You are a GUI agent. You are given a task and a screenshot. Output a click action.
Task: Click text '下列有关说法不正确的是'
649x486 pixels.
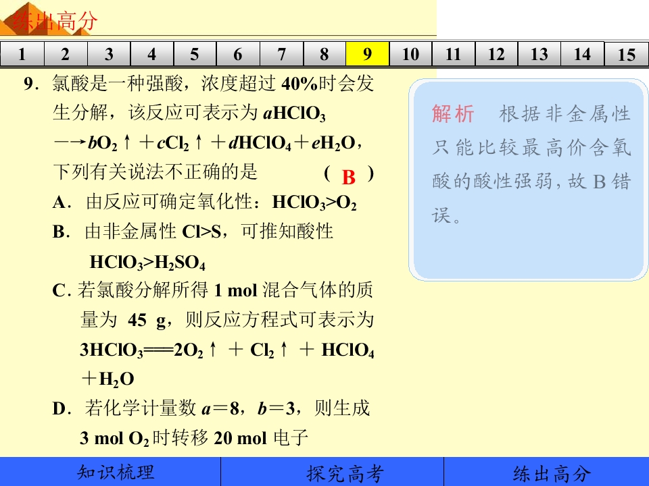[155, 172]
